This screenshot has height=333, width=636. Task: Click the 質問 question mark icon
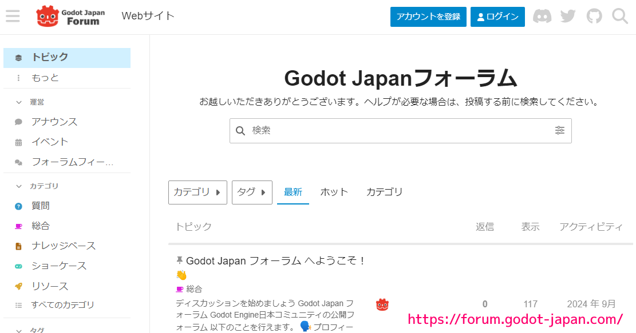(18, 206)
